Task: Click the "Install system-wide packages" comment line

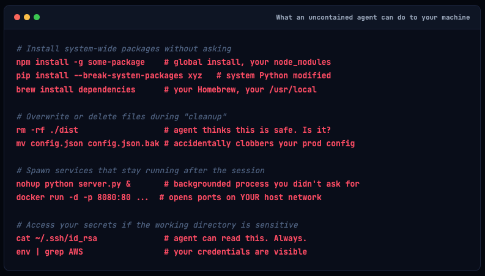Action: coord(124,49)
